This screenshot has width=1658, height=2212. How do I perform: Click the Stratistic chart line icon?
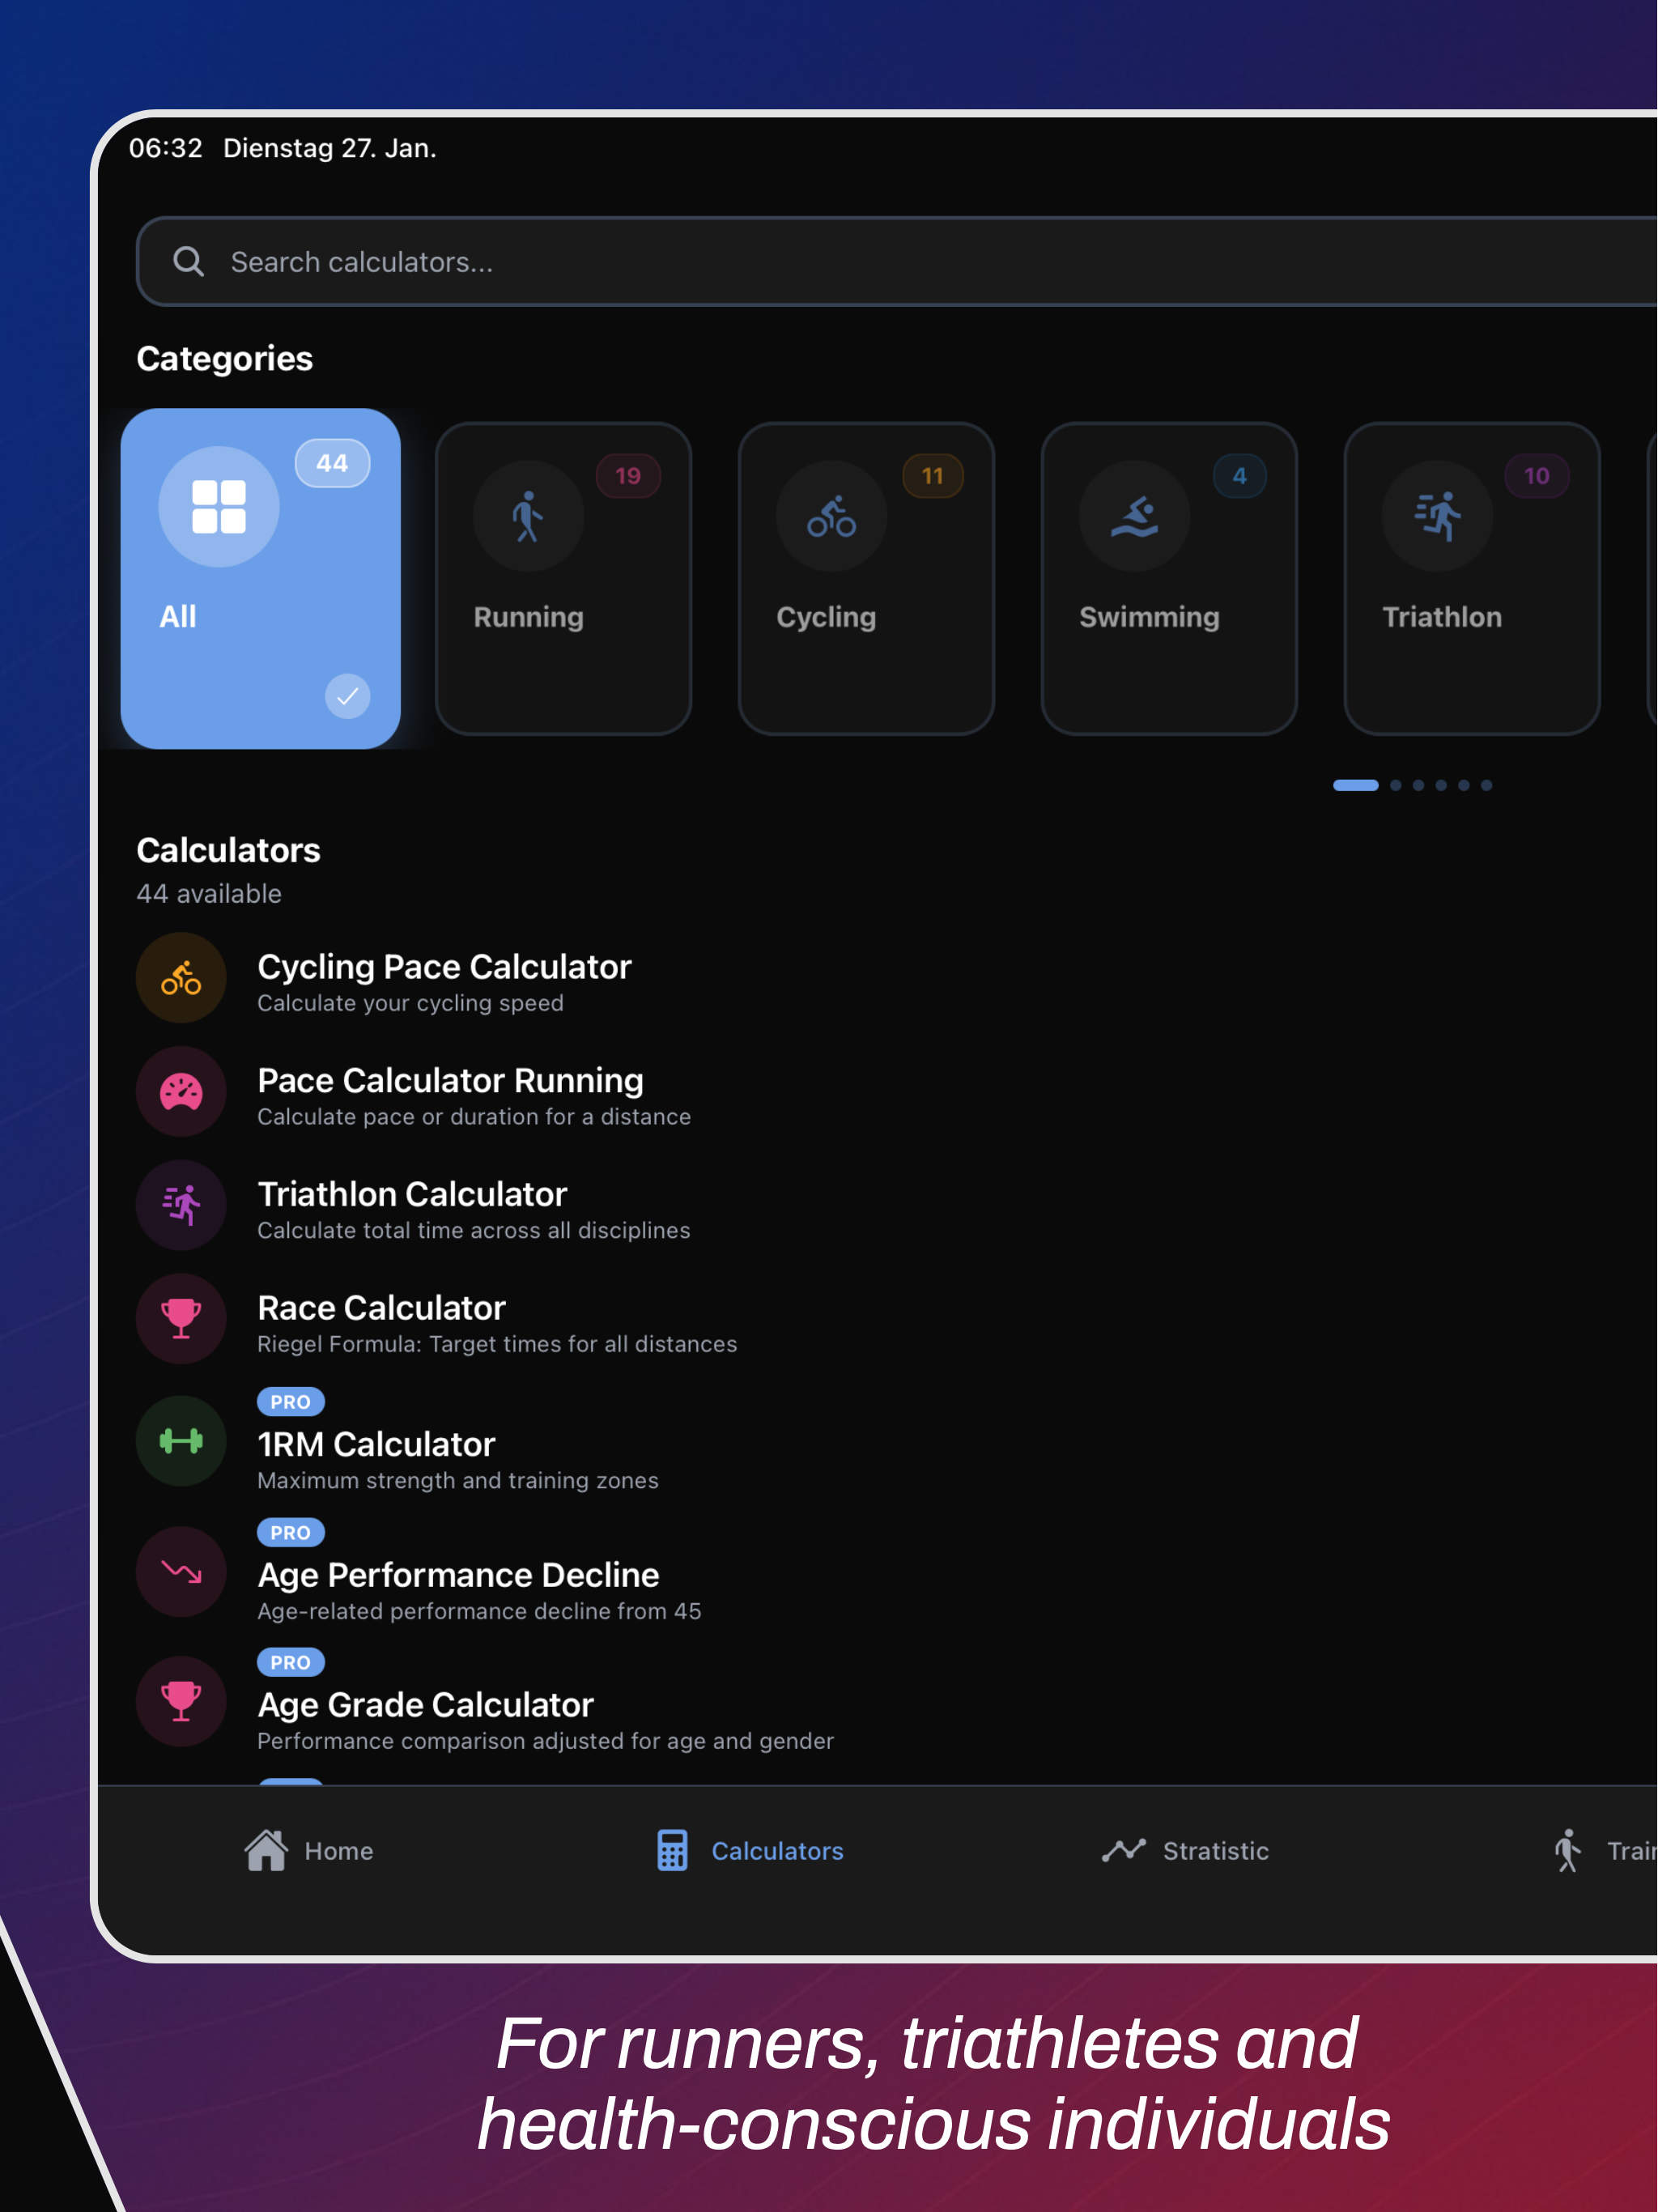[1123, 1850]
